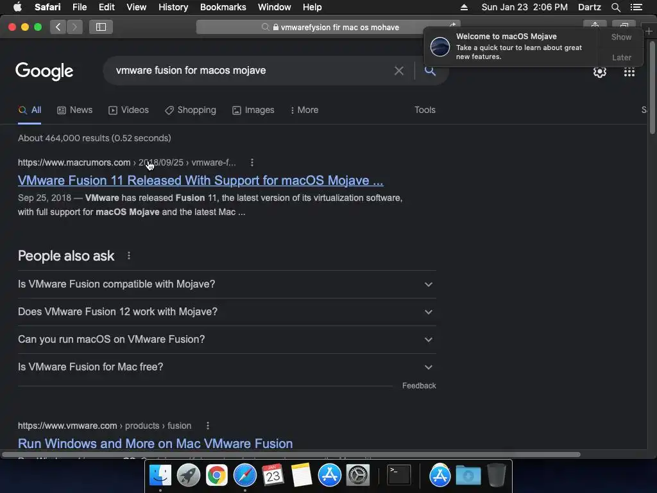Image resolution: width=657 pixels, height=493 pixels.
Task: Open the Google apps grid
Action: click(x=629, y=72)
